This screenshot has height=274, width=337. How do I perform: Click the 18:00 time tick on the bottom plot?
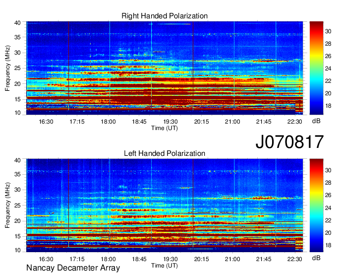pyautogui.click(x=108, y=259)
